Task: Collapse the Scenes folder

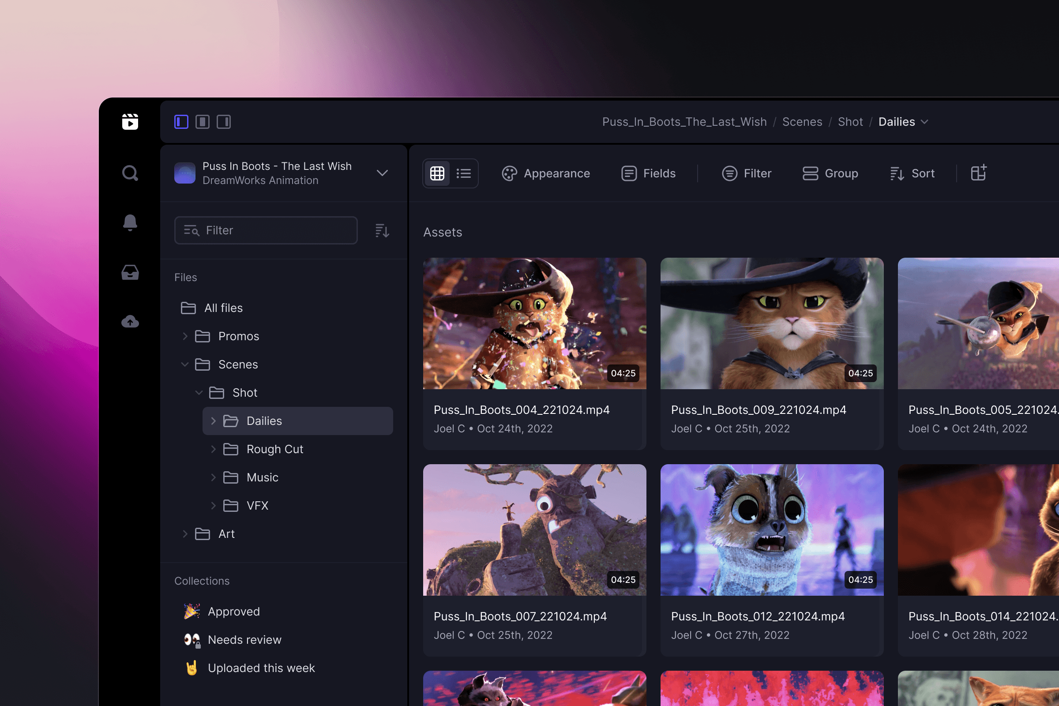Action: pos(184,365)
